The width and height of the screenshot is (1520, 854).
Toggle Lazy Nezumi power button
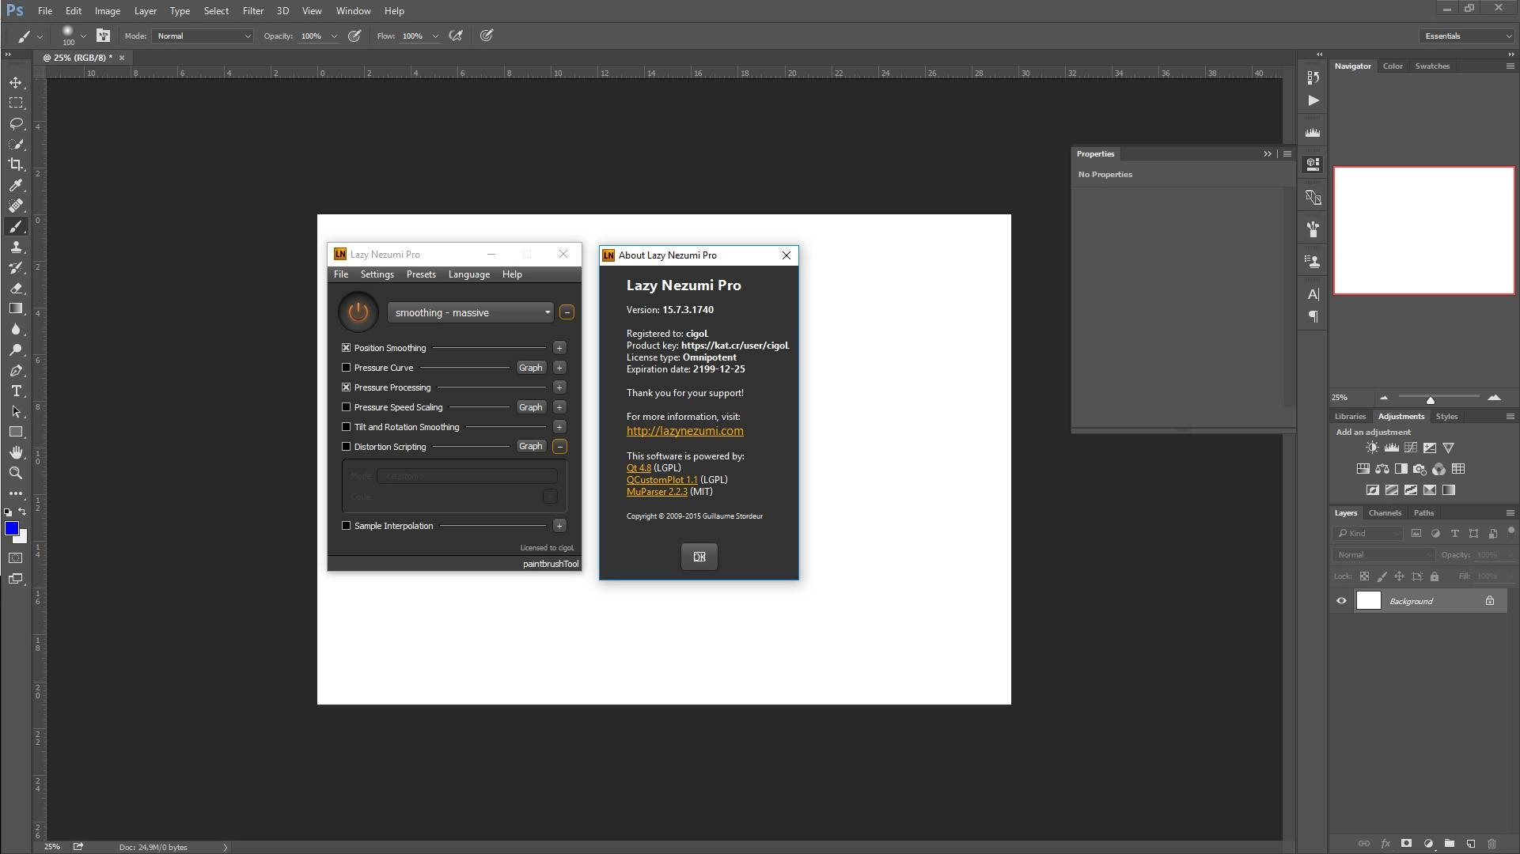[x=358, y=312]
